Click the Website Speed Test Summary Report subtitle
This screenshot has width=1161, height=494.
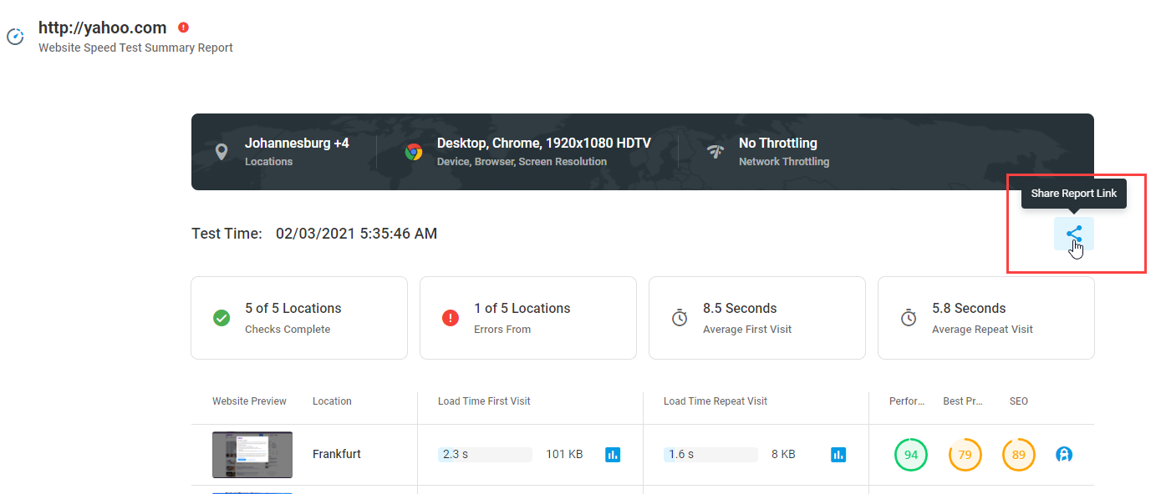pos(135,48)
